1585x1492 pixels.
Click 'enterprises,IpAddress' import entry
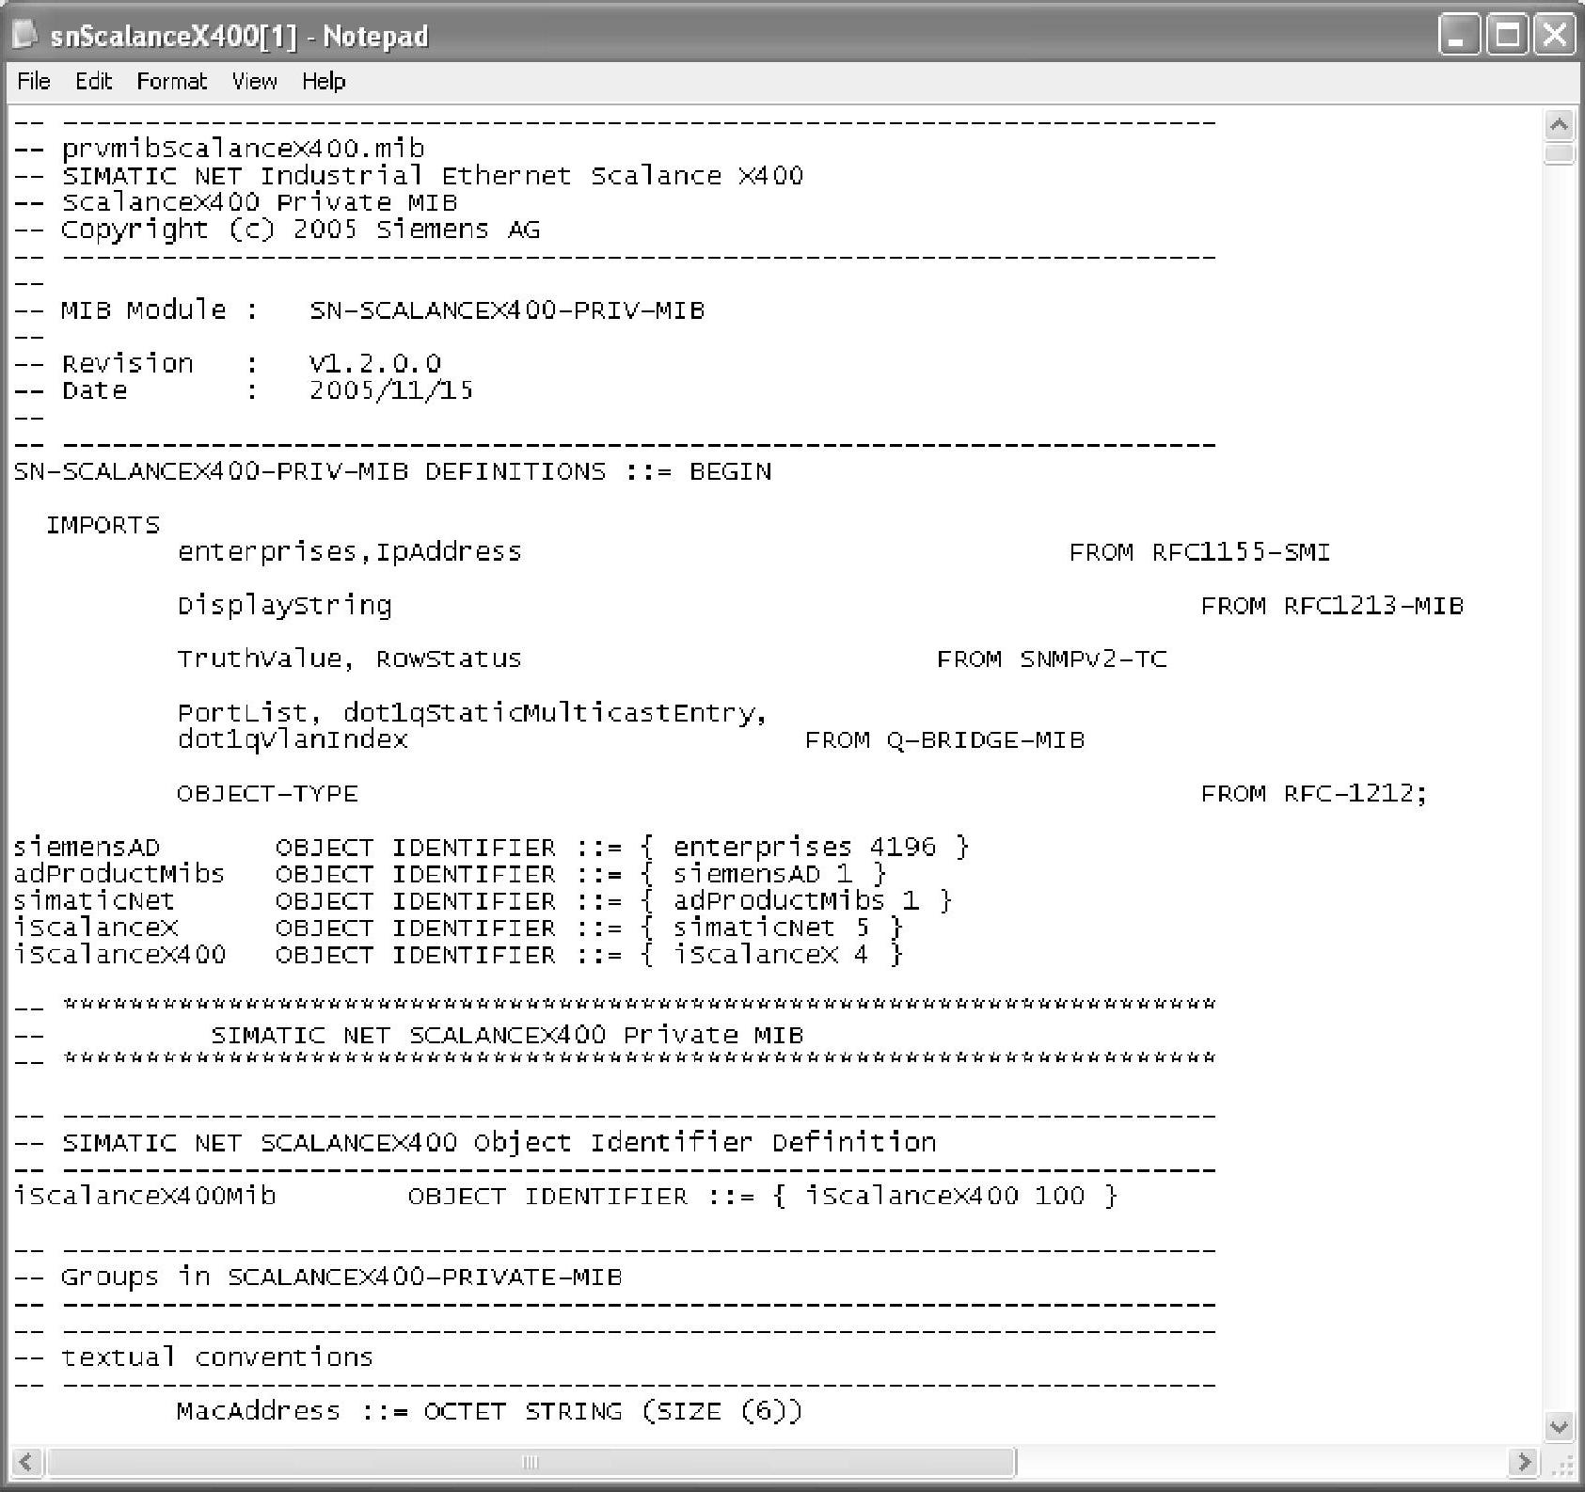(x=350, y=552)
